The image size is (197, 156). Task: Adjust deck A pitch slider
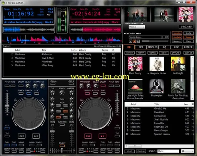[x=7, y=106]
